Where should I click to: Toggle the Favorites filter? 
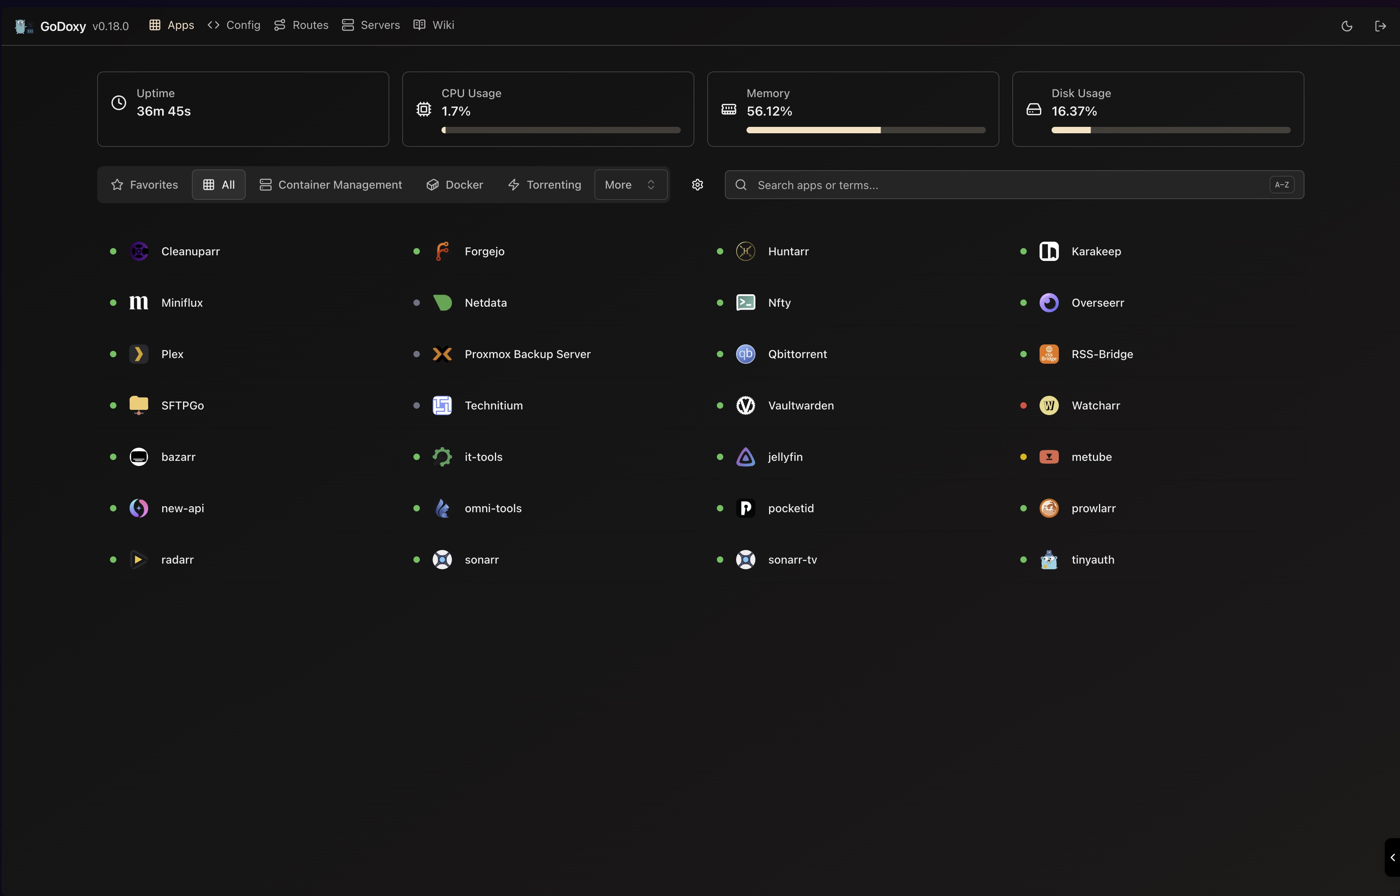(144, 184)
